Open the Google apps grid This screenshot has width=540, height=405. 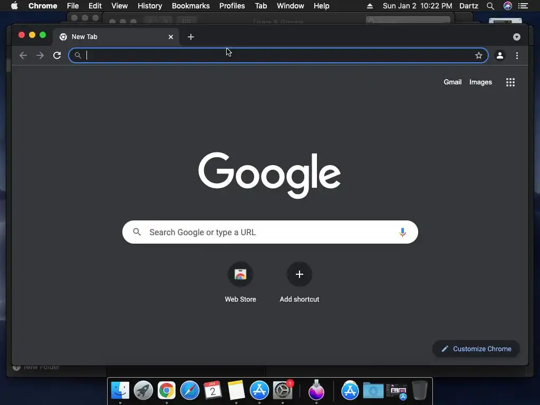point(510,82)
